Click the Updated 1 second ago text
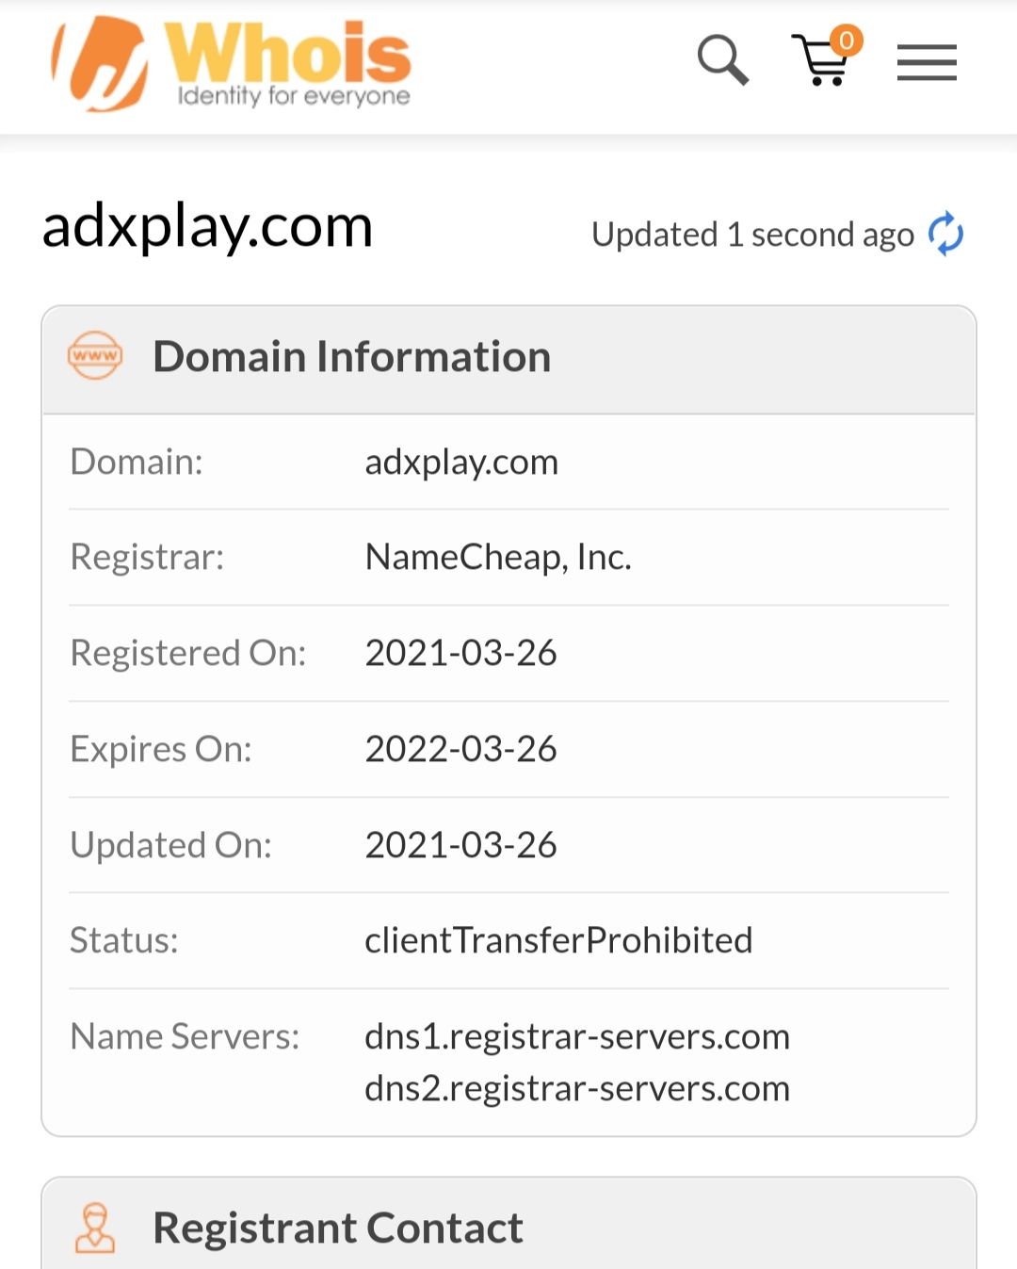1017x1269 pixels. (752, 235)
